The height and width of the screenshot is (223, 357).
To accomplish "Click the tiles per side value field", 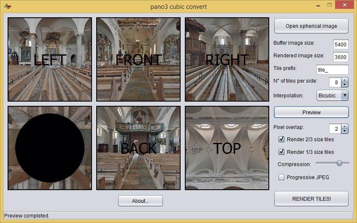I will pos(335,82).
